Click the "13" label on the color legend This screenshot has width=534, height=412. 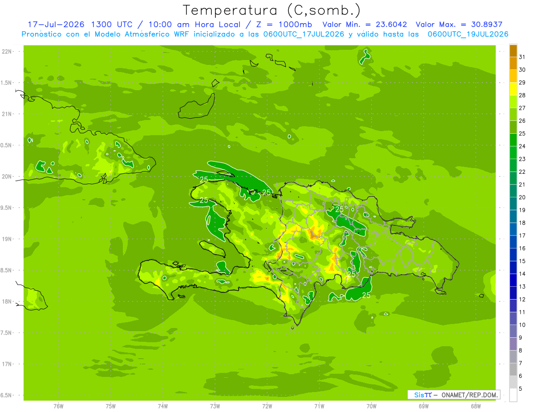click(x=522, y=286)
